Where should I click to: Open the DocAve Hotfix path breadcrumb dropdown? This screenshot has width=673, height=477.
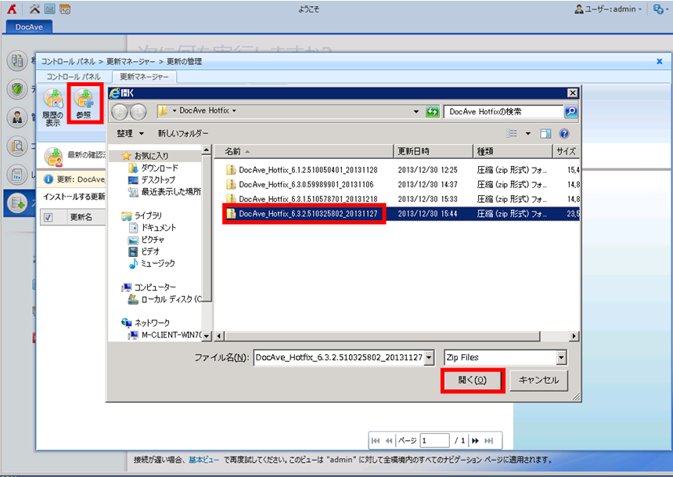234,110
